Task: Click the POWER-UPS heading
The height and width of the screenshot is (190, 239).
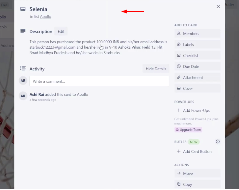Action: click(184, 102)
